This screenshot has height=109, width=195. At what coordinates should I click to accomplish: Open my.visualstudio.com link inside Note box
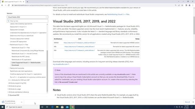(122, 74)
